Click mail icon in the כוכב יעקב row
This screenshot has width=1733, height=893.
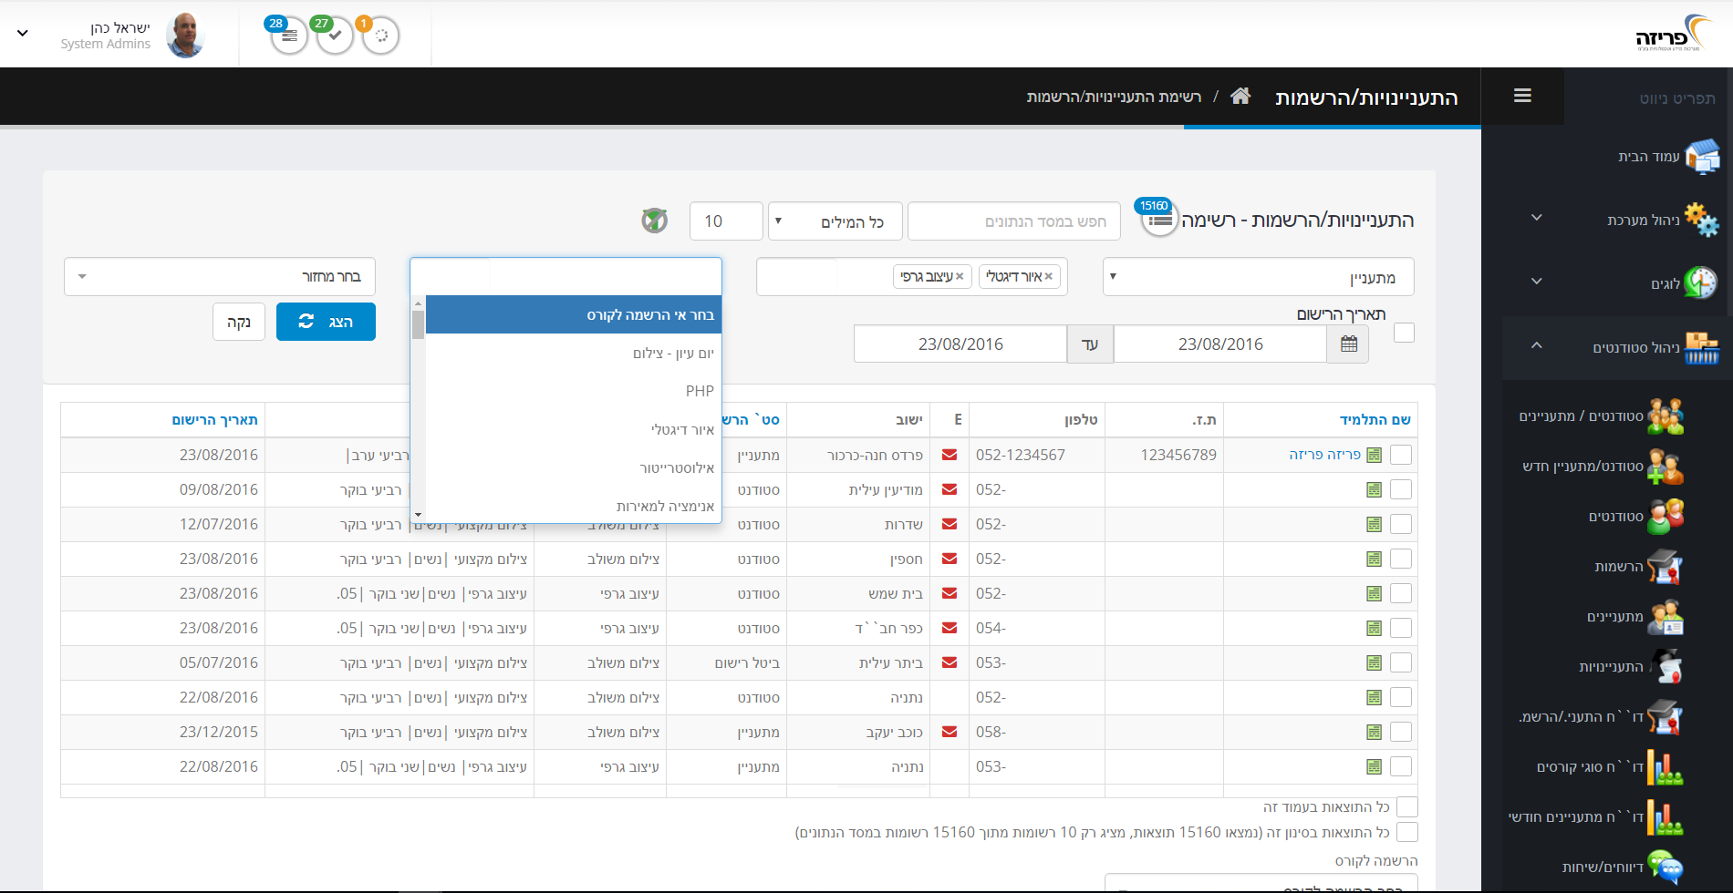[x=950, y=732]
